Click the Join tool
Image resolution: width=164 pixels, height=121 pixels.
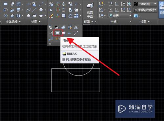coord(69,33)
